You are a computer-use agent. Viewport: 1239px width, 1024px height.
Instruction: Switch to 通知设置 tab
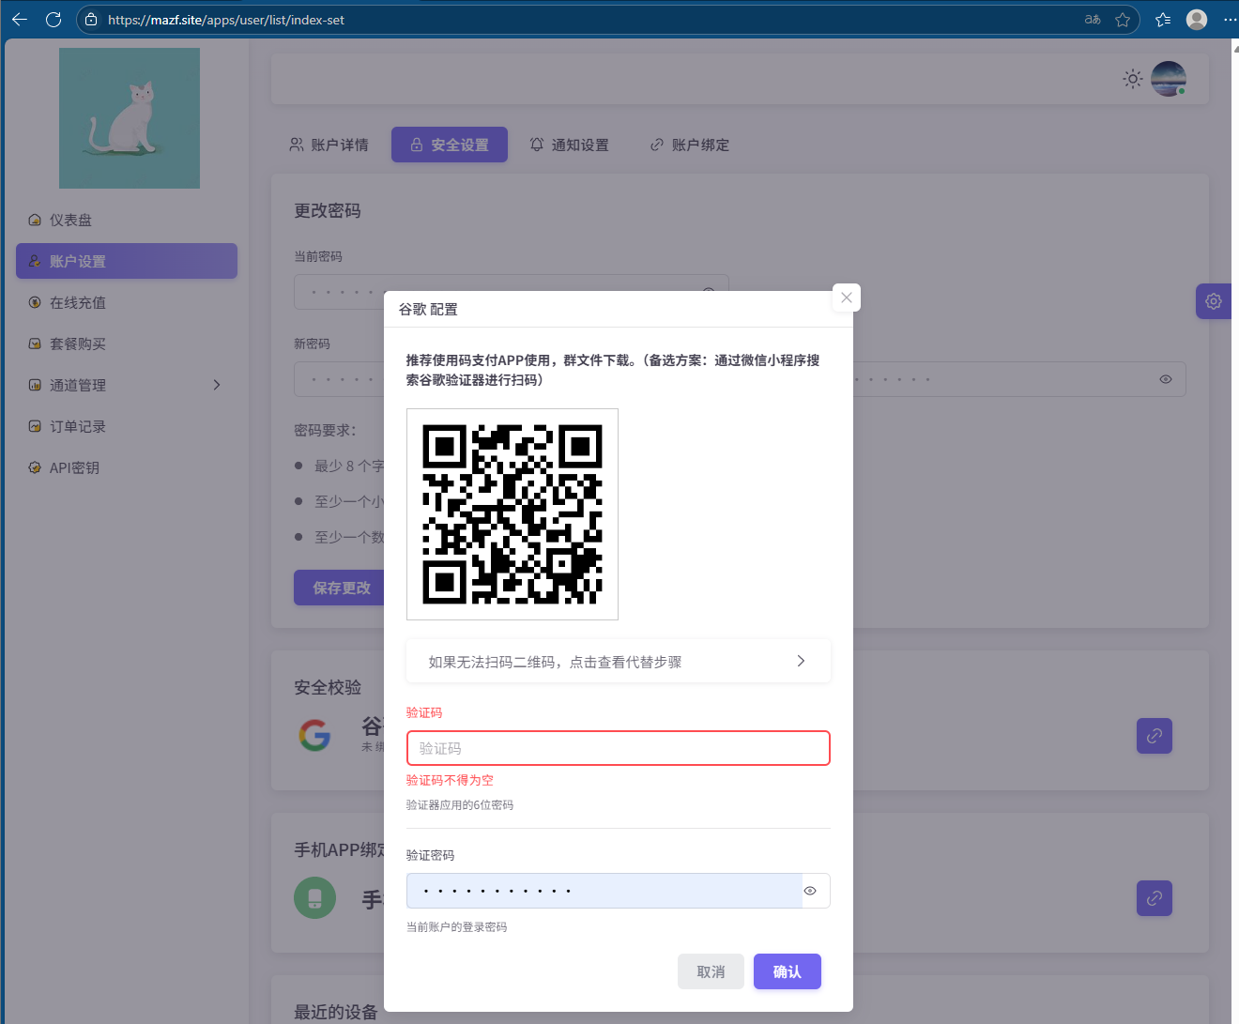(570, 145)
